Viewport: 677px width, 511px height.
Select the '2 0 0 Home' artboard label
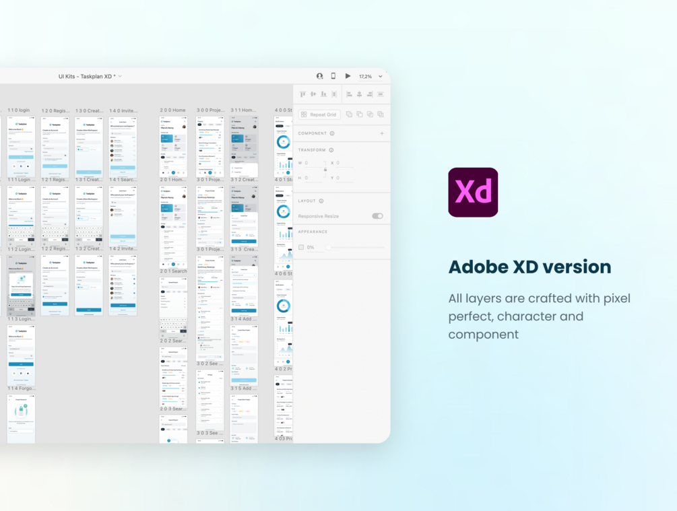click(x=172, y=110)
